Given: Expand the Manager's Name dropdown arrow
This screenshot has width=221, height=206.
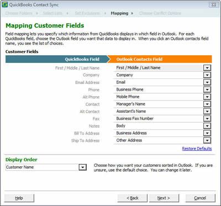Looking at the screenshot, I should [x=207, y=104].
